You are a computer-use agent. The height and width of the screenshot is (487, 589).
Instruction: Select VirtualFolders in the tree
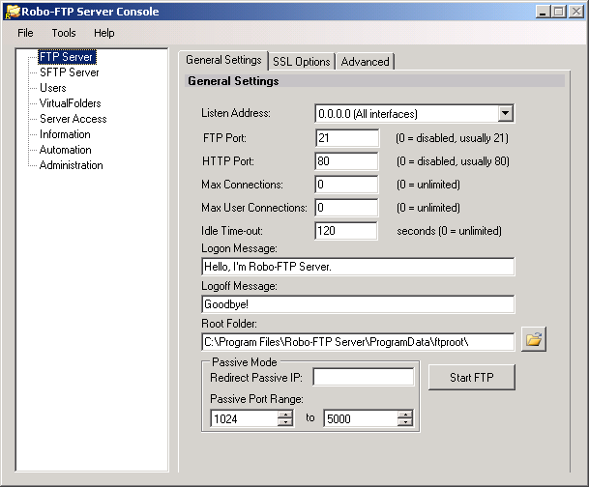[x=71, y=103]
